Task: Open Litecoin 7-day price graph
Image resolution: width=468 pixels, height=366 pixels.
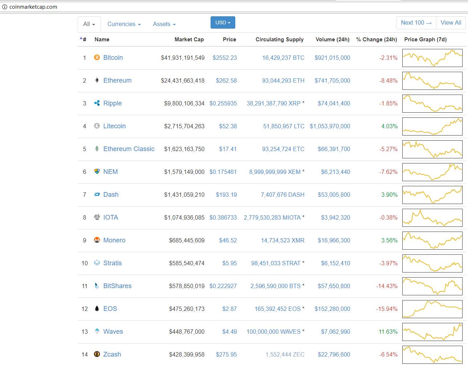Action: coord(432,126)
